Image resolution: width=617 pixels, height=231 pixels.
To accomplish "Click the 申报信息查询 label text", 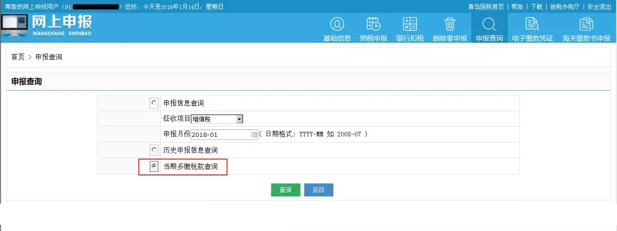I will (x=184, y=103).
